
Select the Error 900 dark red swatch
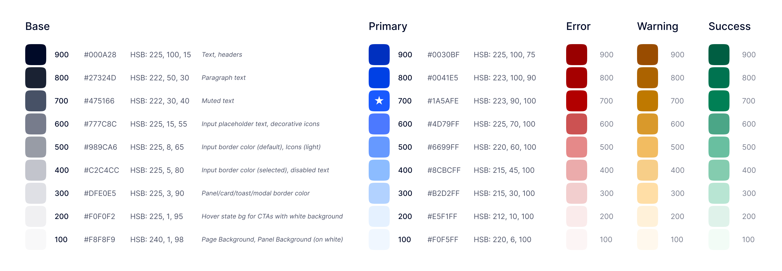point(576,55)
